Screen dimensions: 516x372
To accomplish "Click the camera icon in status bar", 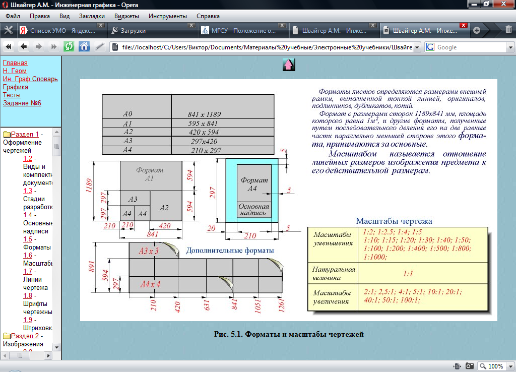I will (470, 366).
